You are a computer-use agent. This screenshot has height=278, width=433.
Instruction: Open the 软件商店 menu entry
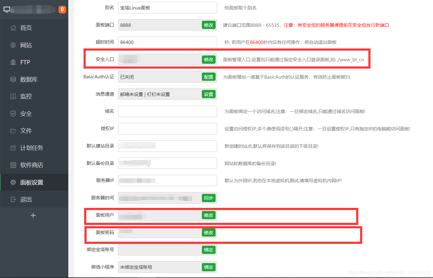tap(34, 165)
